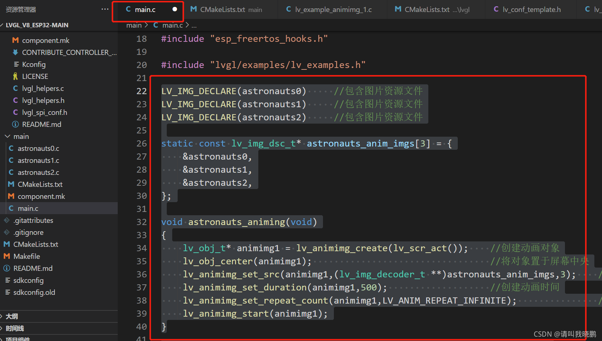Click the LV_IMG_DECLARE(astronauts0) code line
The width and height of the screenshot is (602, 341).
[234, 91]
